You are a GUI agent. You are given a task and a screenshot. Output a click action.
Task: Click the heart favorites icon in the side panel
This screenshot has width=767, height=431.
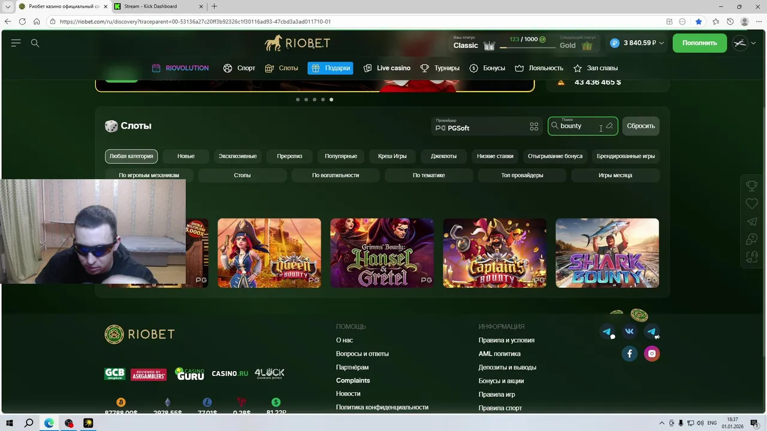(x=751, y=204)
